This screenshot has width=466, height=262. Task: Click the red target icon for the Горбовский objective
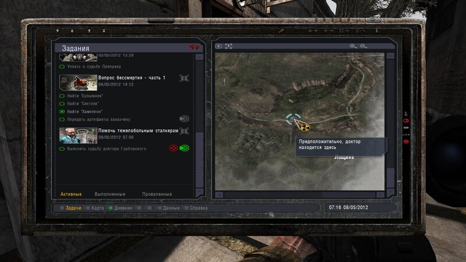[173, 148]
